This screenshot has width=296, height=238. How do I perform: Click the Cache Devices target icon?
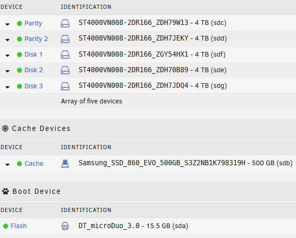(5, 128)
